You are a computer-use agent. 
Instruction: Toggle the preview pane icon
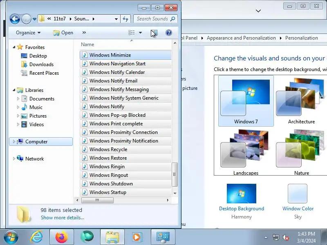click(x=154, y=33)
